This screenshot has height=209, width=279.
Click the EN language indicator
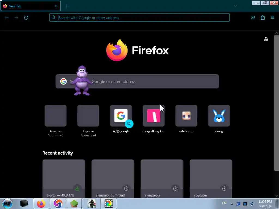[x=224, y=203]
